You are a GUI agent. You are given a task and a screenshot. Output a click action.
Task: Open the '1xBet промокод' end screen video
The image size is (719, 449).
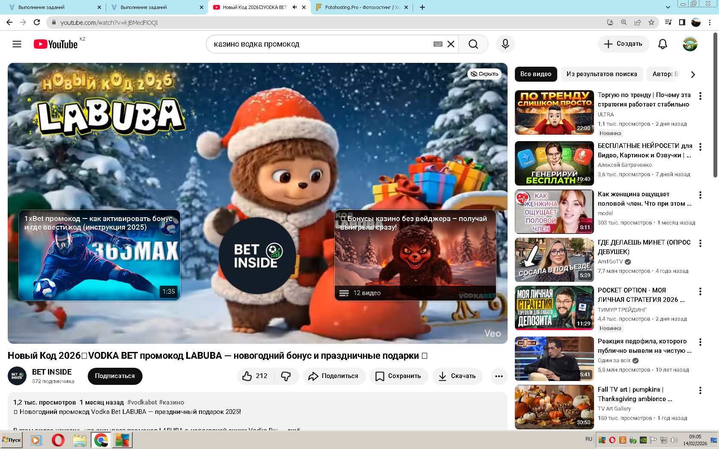[x=99, y=255]
